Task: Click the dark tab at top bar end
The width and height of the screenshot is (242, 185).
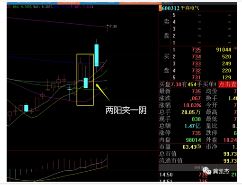Action: [167, 3]
